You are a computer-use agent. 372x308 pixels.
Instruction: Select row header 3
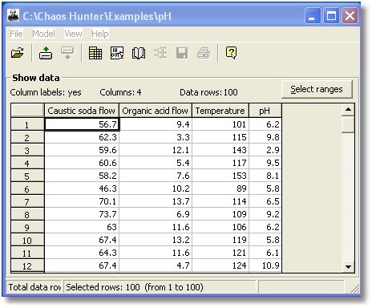27,150
